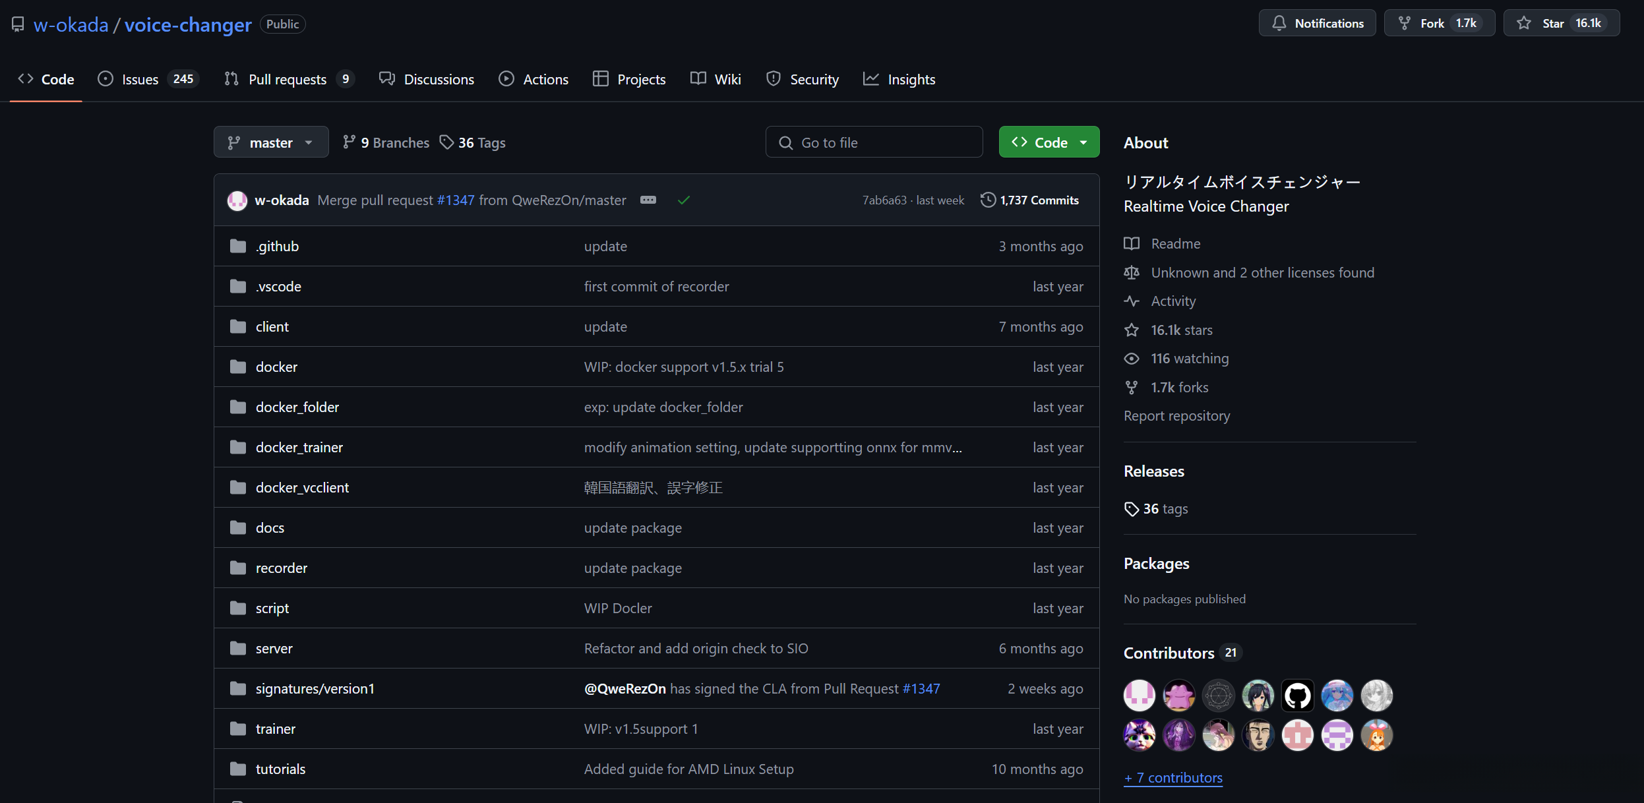The height and width of the screenshot is (803, 1644).
Task: Click the green check status icon
Action: (x=683, y=200)
